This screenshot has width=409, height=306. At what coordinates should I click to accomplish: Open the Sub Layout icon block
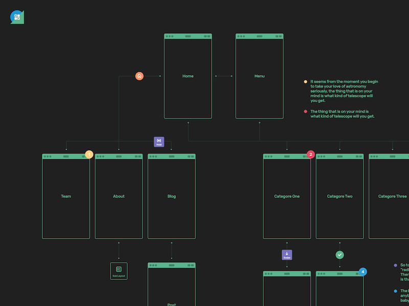[x=119, y=271]
